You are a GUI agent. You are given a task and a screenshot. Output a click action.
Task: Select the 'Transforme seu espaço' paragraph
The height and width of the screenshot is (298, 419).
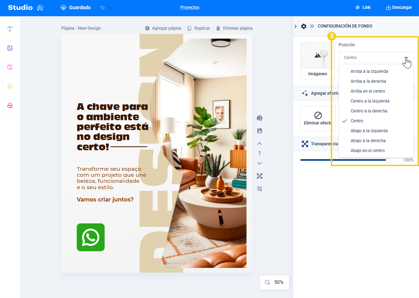112,178
